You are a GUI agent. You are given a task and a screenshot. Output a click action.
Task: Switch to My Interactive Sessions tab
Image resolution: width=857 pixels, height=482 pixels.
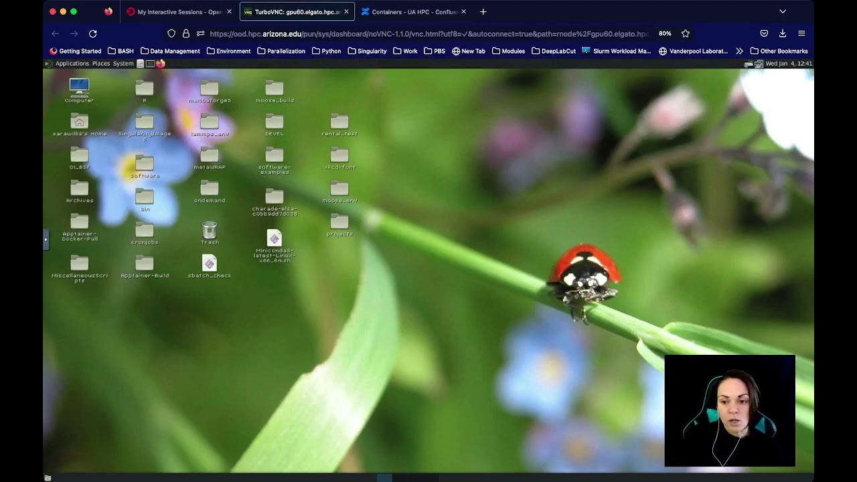coord(179,11)
